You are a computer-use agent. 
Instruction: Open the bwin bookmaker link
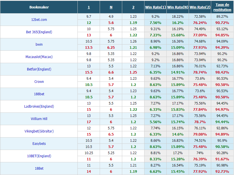point(39,44)
